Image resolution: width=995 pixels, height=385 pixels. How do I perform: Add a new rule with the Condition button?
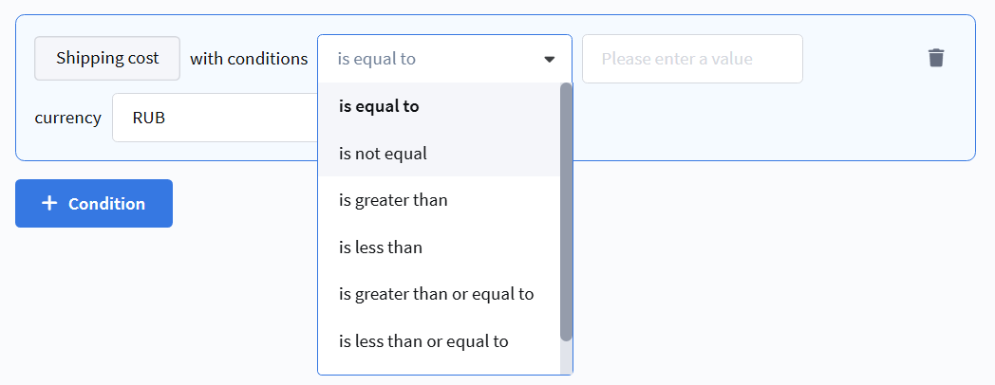coord(94,204)
